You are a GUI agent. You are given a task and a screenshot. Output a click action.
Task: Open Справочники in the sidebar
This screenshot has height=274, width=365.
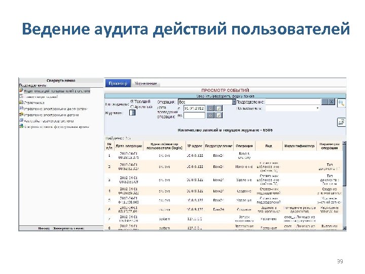pos(34,102)
